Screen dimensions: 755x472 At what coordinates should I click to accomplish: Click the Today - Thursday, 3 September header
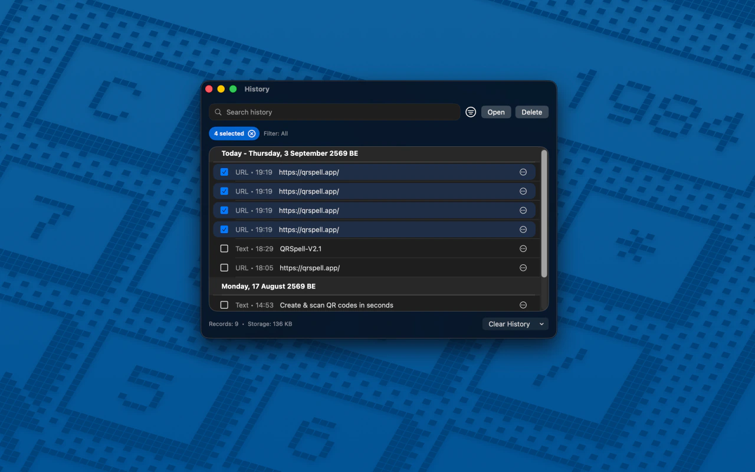(x=290, y=153)
